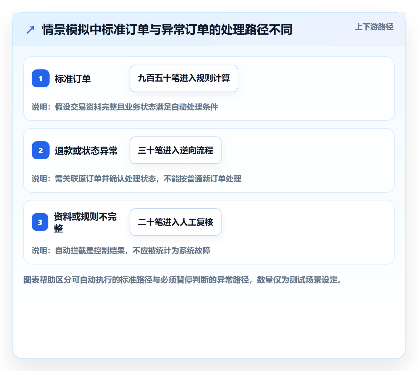
Task: Select the 标准订单 row label
Action: coord(73,79)
